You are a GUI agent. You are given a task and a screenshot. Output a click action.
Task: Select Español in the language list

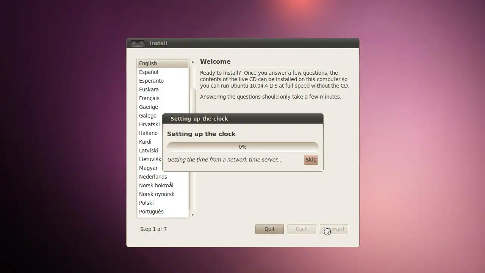point(163,72)
